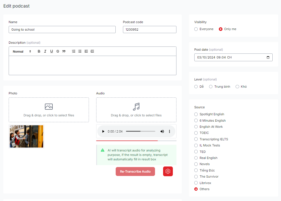This screenshot has width=281, height=201.
Task: Play the podcast audio
Action: click(103, 131)
